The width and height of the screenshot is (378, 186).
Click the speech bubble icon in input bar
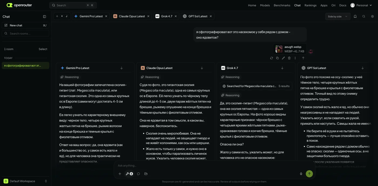[x=139, y=174]
